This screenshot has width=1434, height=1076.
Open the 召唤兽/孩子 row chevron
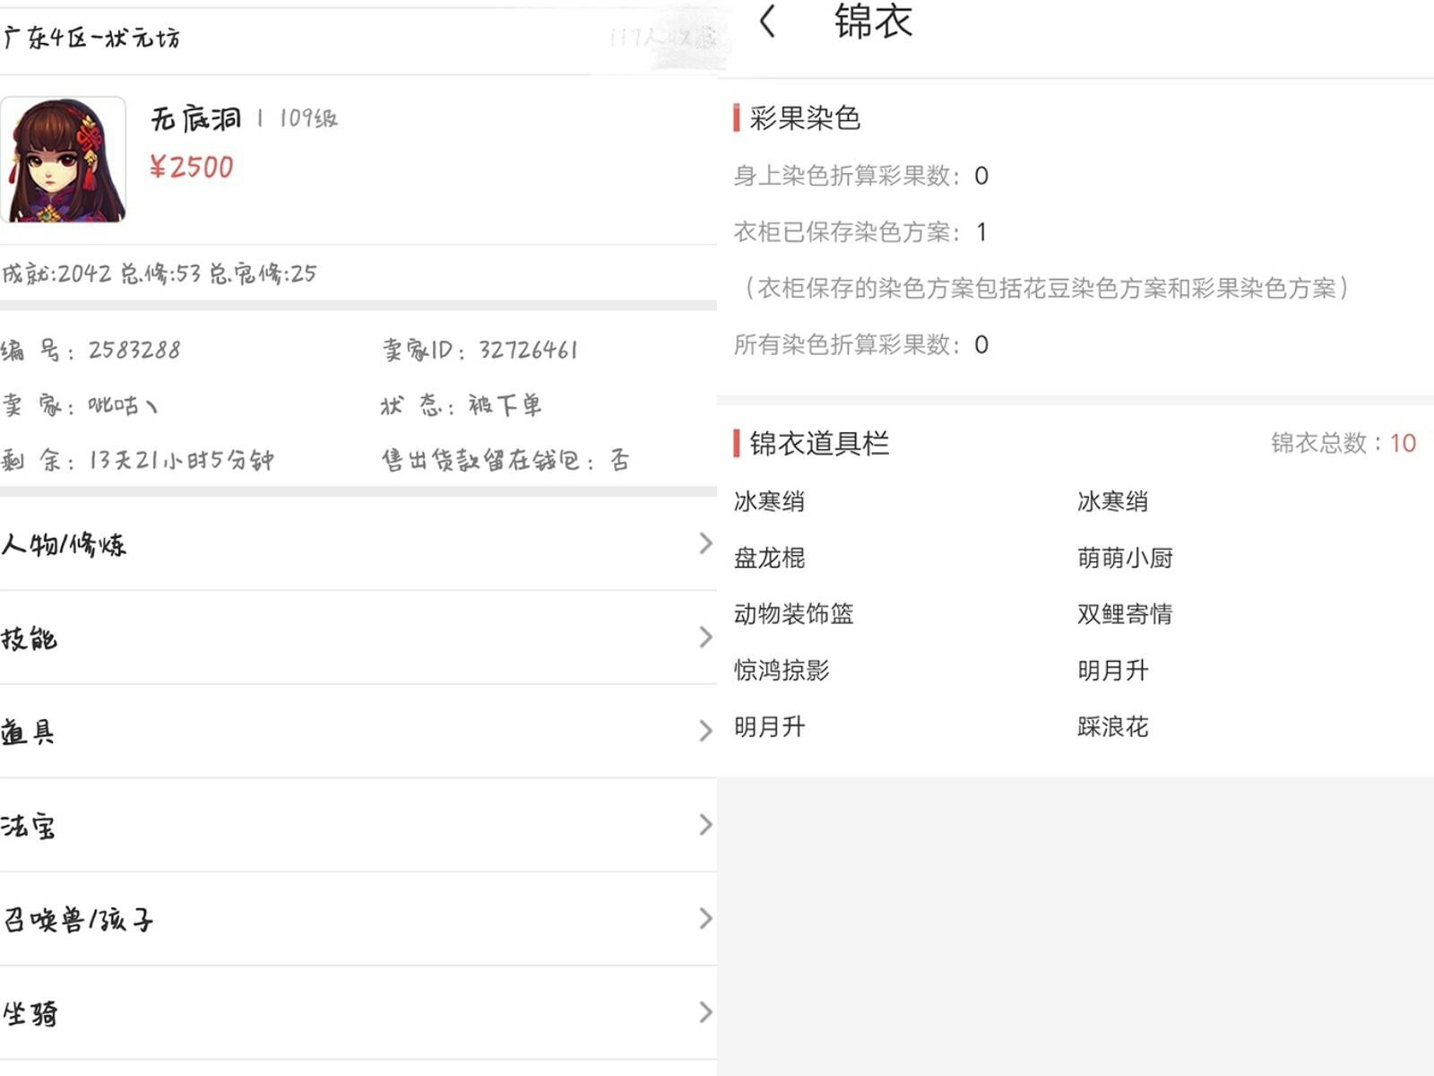705,918
